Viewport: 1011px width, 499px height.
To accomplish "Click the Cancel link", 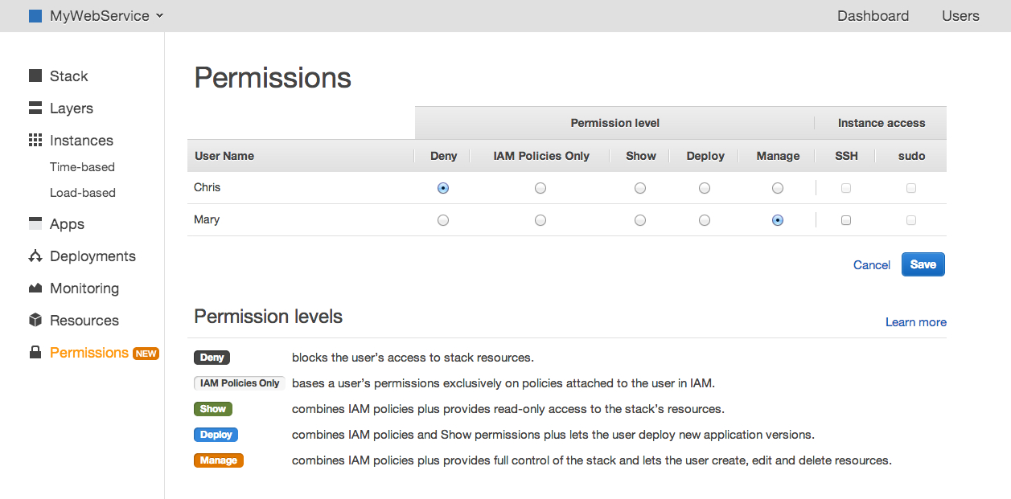I will [871, 265].
